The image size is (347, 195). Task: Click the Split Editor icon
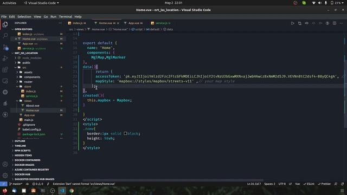(x=335, y=23)
